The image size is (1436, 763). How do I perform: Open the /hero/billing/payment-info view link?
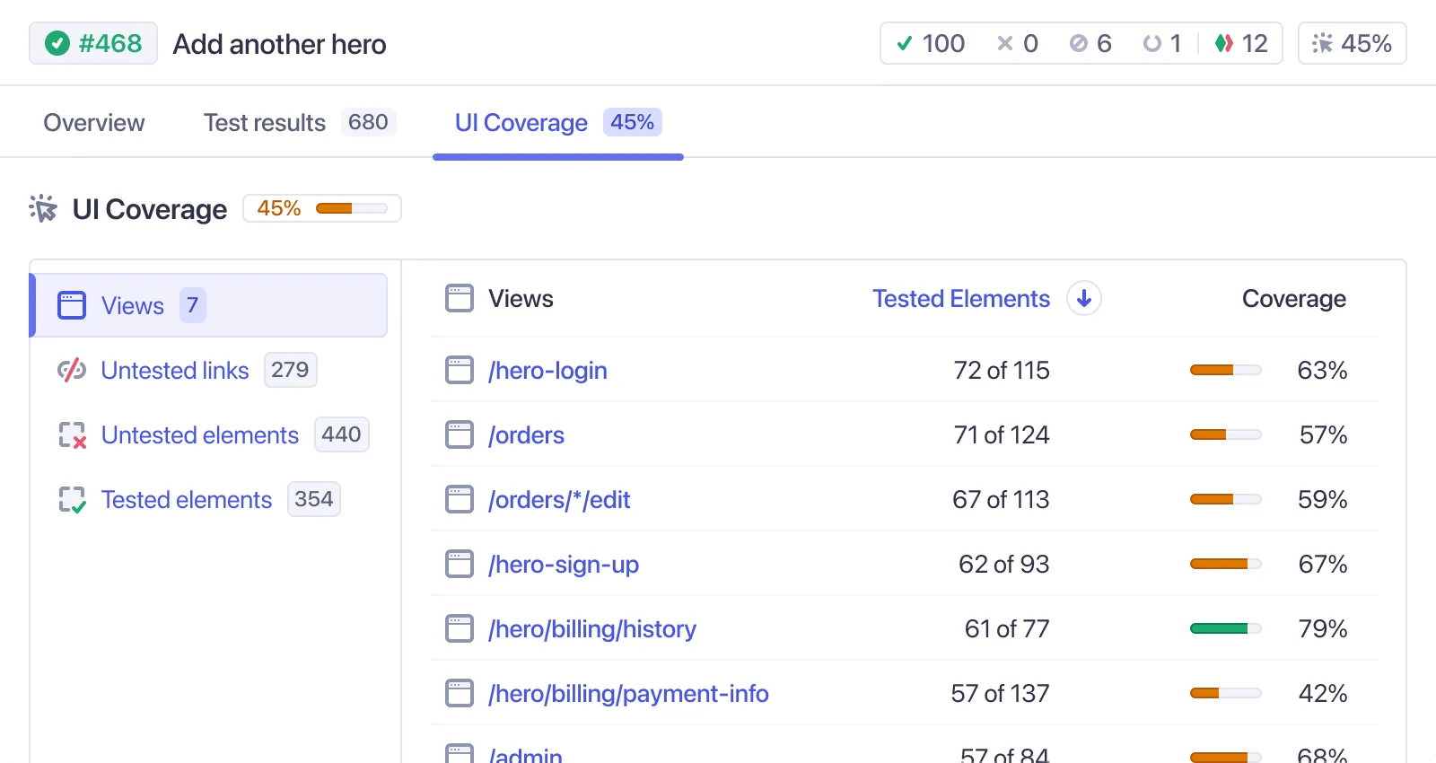628,694
